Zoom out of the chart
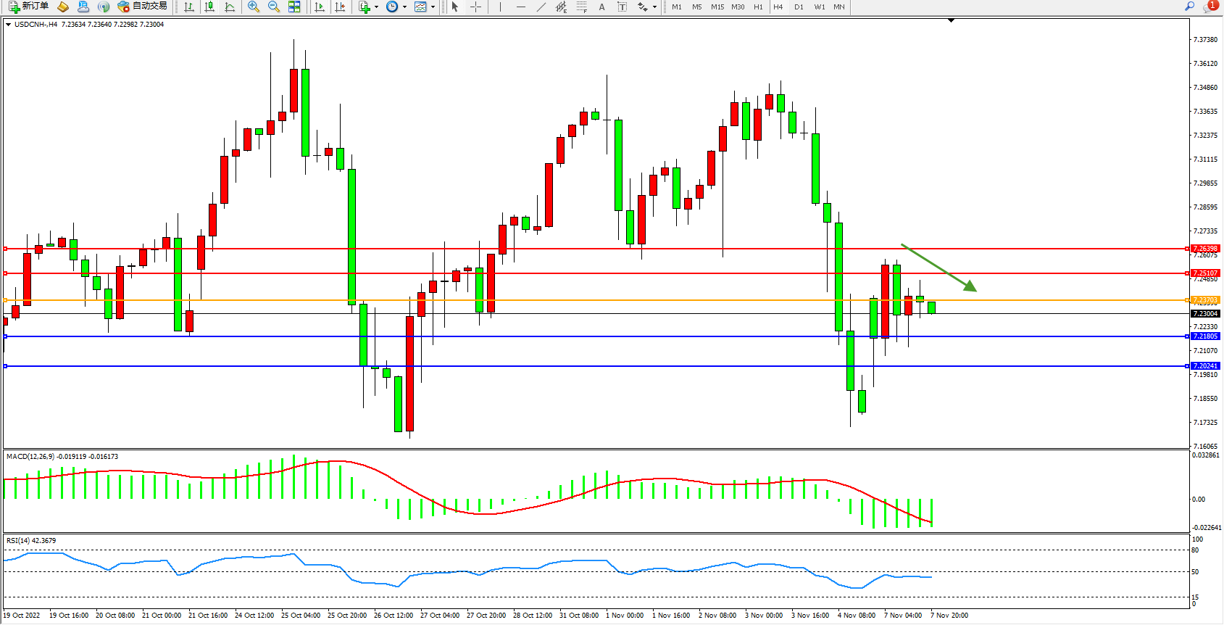The image size is (1224, 625). point(273,7)
